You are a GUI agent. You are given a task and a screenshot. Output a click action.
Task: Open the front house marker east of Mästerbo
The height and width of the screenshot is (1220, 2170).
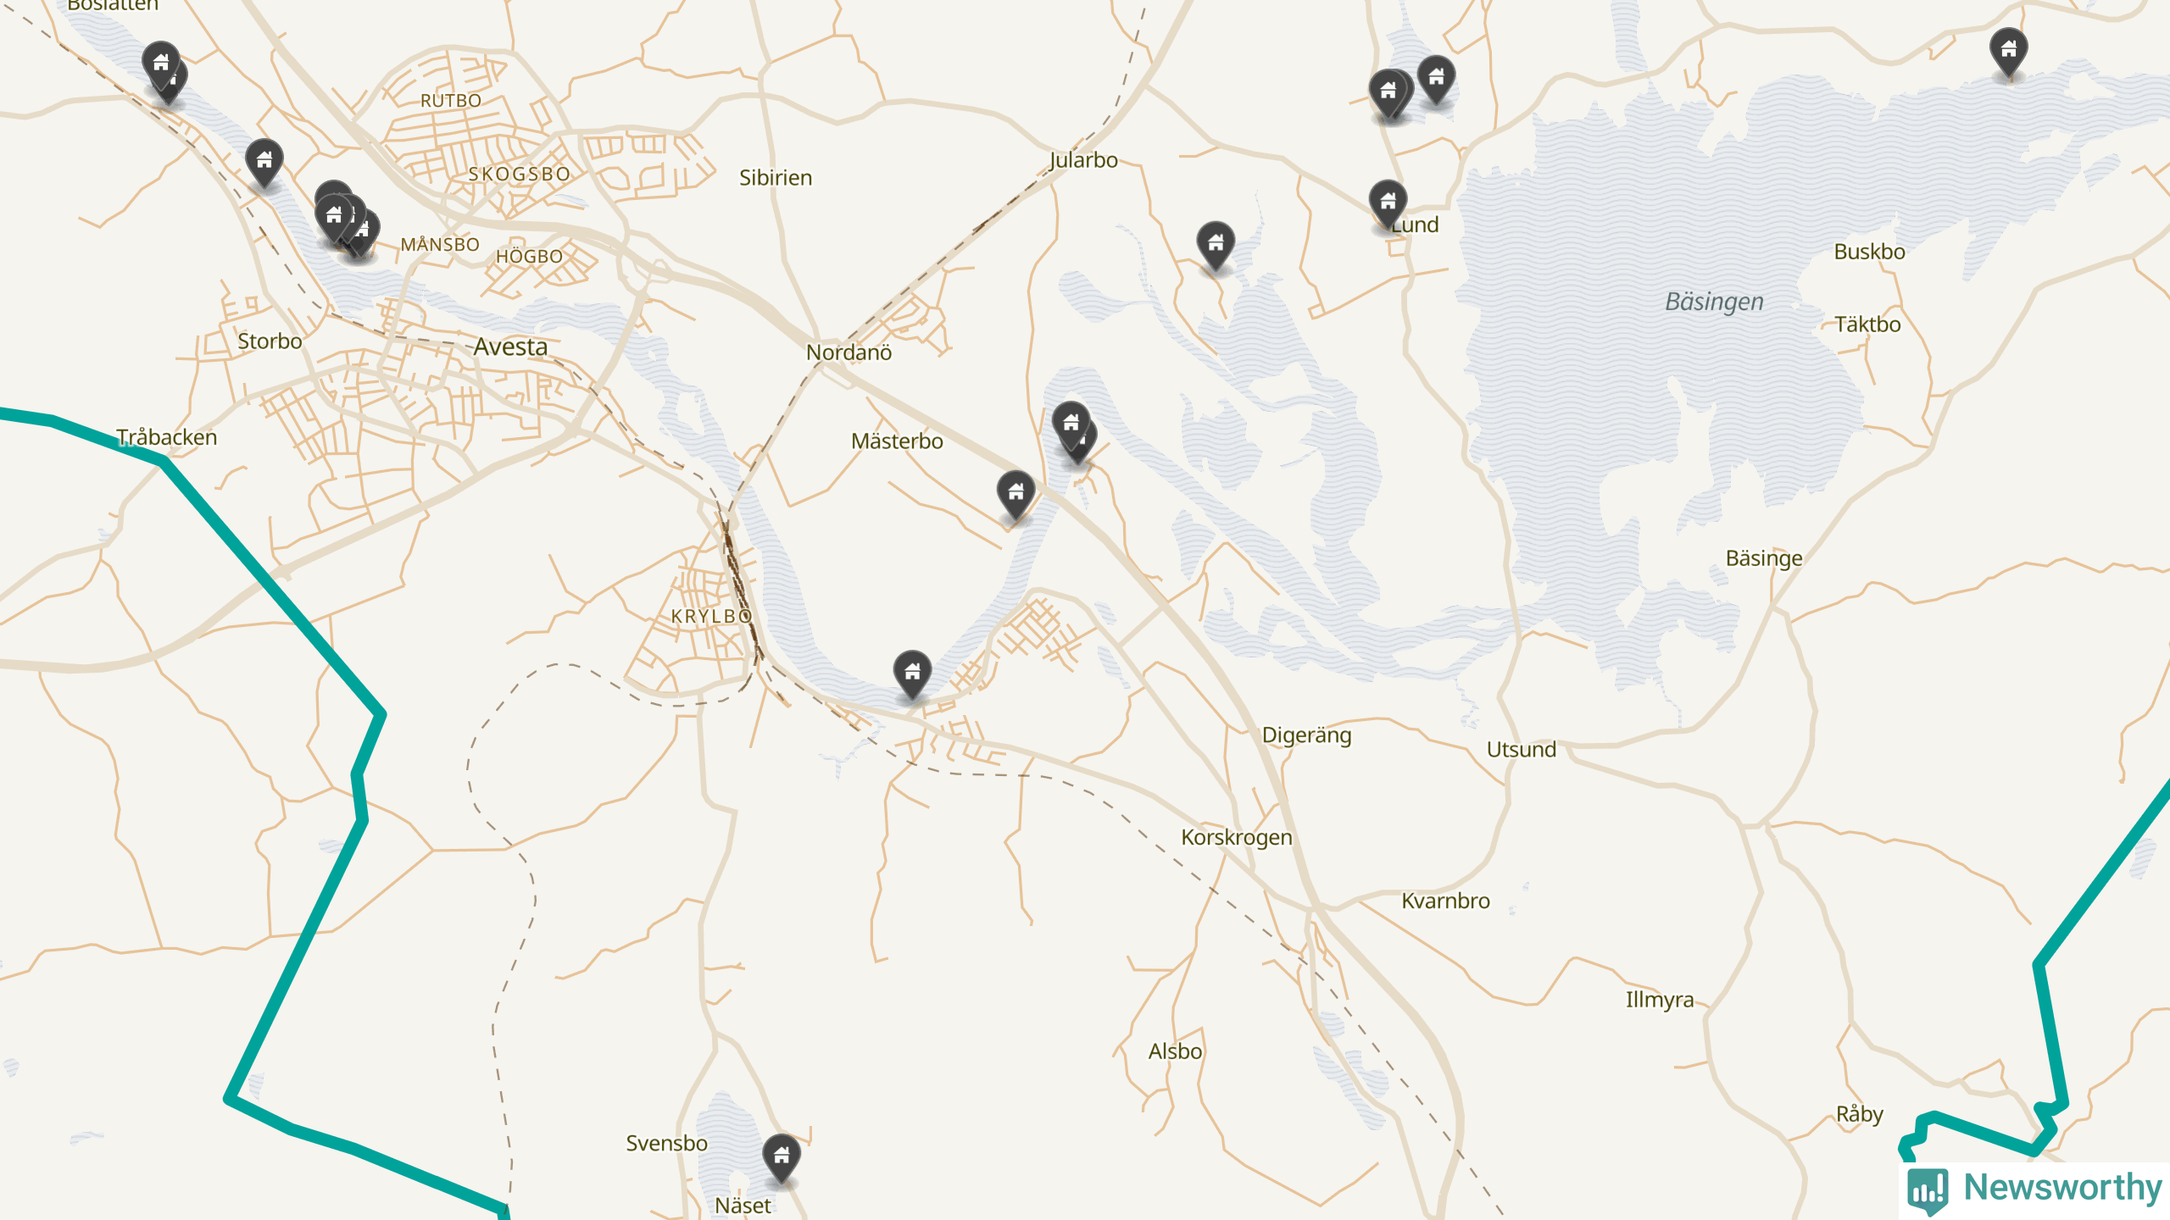[1071, 424]
